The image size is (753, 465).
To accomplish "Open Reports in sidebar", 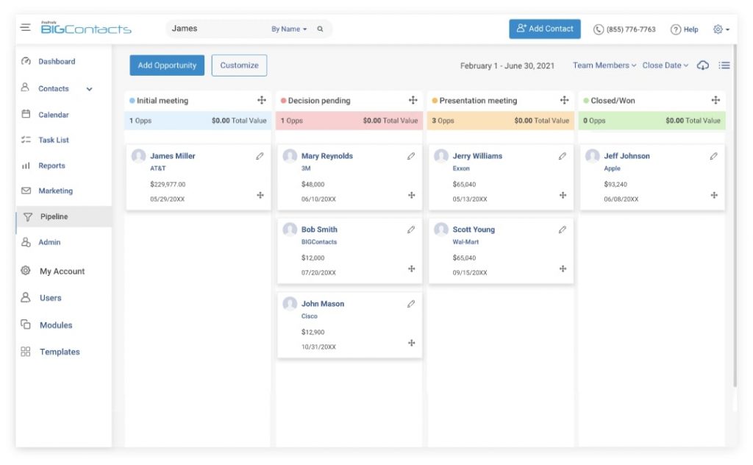I will [x=51, y=166].
